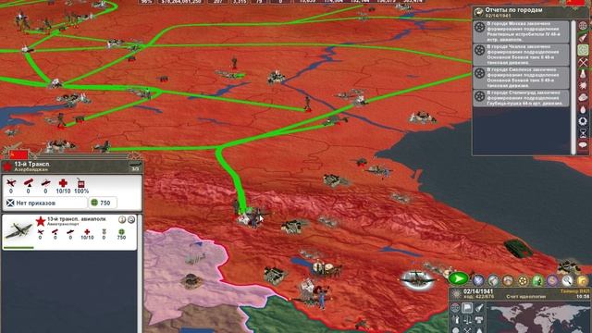The height and width of the screenshot is (333, 592).
Task: Select the highlighted city reports tab
Action: pos(584,49)
